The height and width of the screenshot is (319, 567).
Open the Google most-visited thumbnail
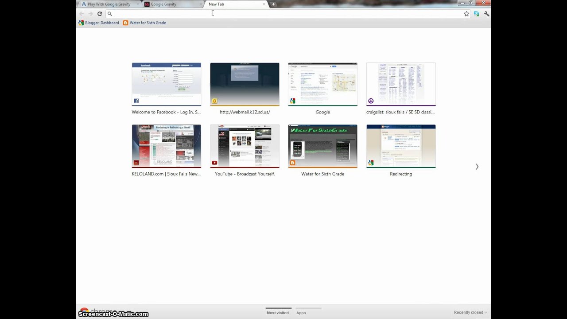[x=322, y=84]
